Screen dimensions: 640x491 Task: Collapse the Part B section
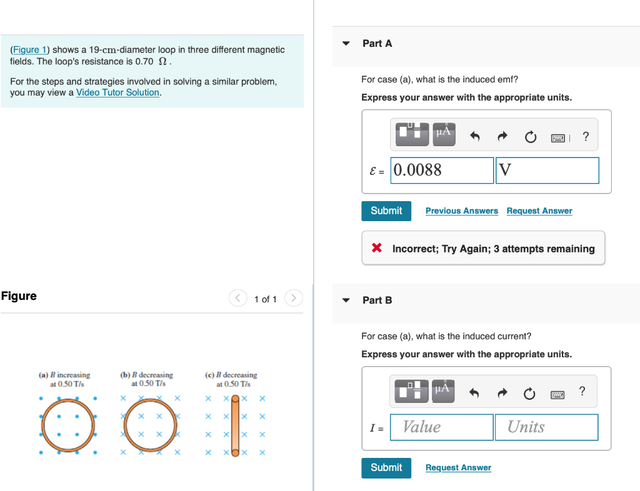pos(346,300)
